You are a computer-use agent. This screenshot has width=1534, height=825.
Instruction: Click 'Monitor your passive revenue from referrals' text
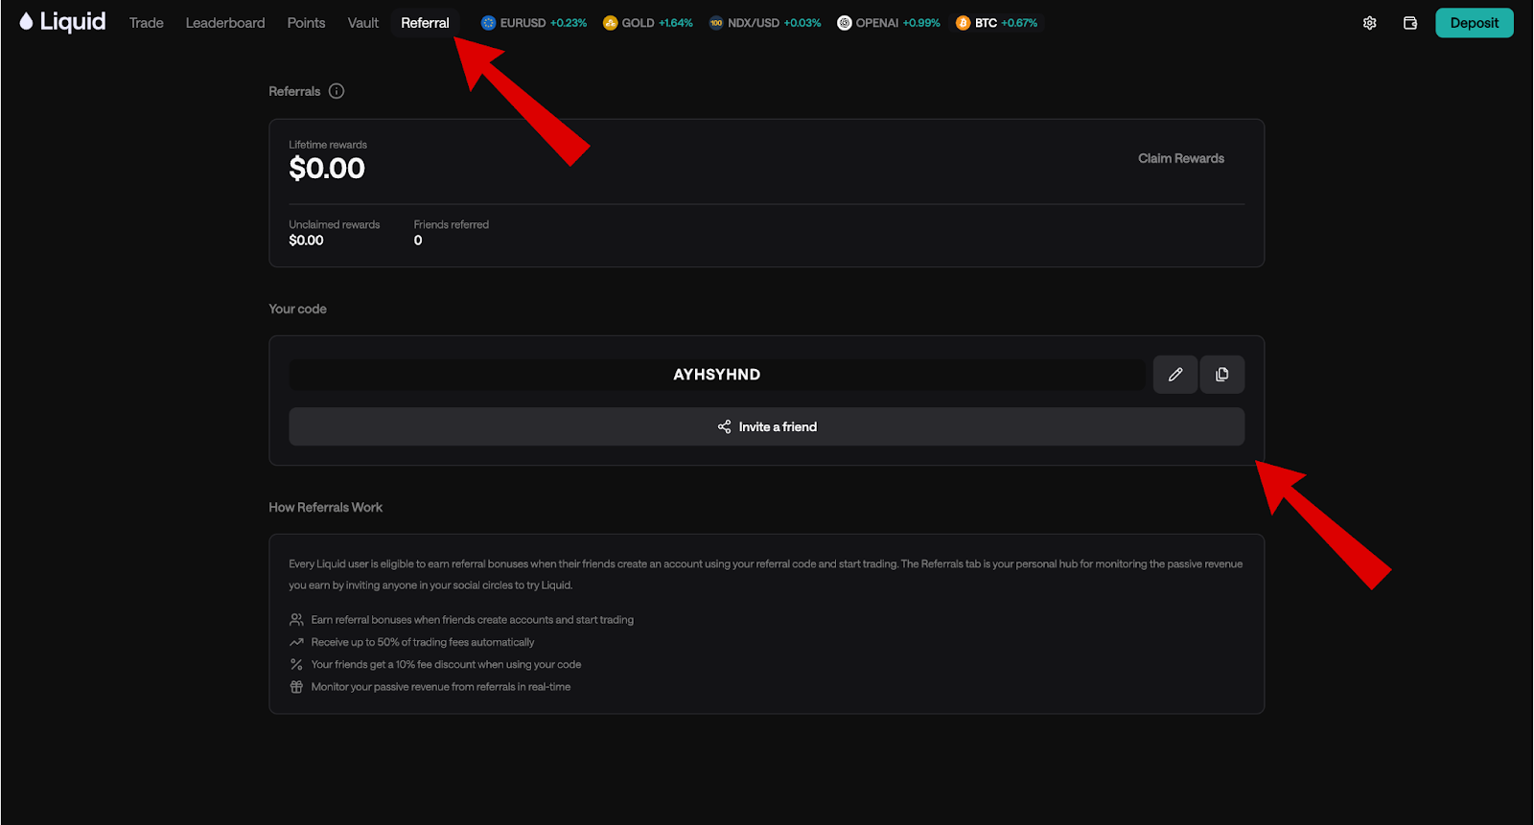pos(441,687)
